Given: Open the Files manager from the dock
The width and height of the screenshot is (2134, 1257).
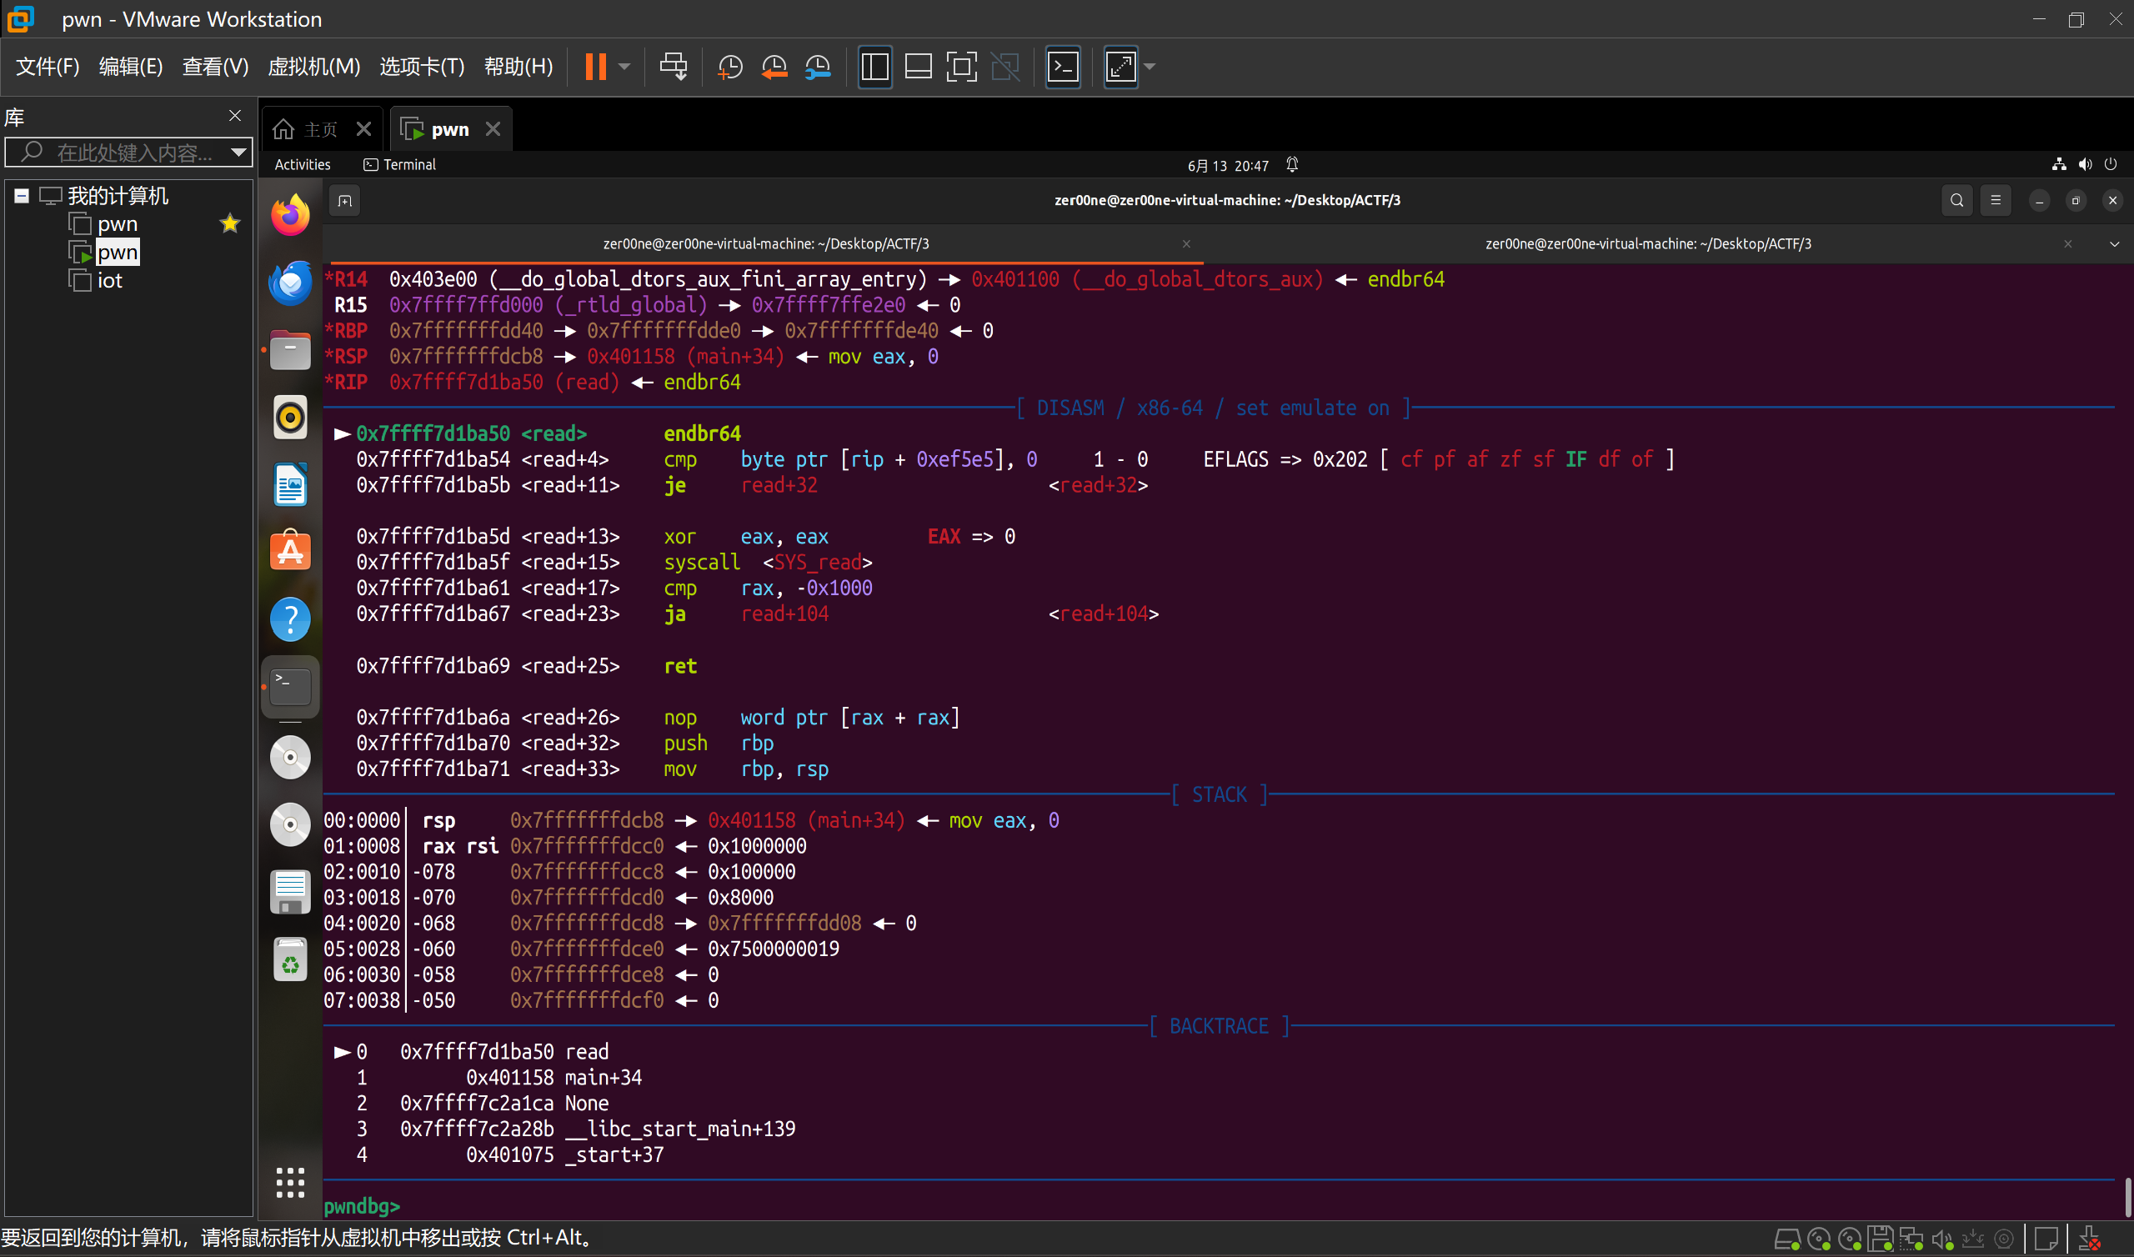Looking at the screenshot, I should pos(290,350).
